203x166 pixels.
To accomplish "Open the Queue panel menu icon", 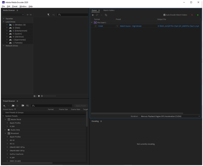I will tap(99, 10).
